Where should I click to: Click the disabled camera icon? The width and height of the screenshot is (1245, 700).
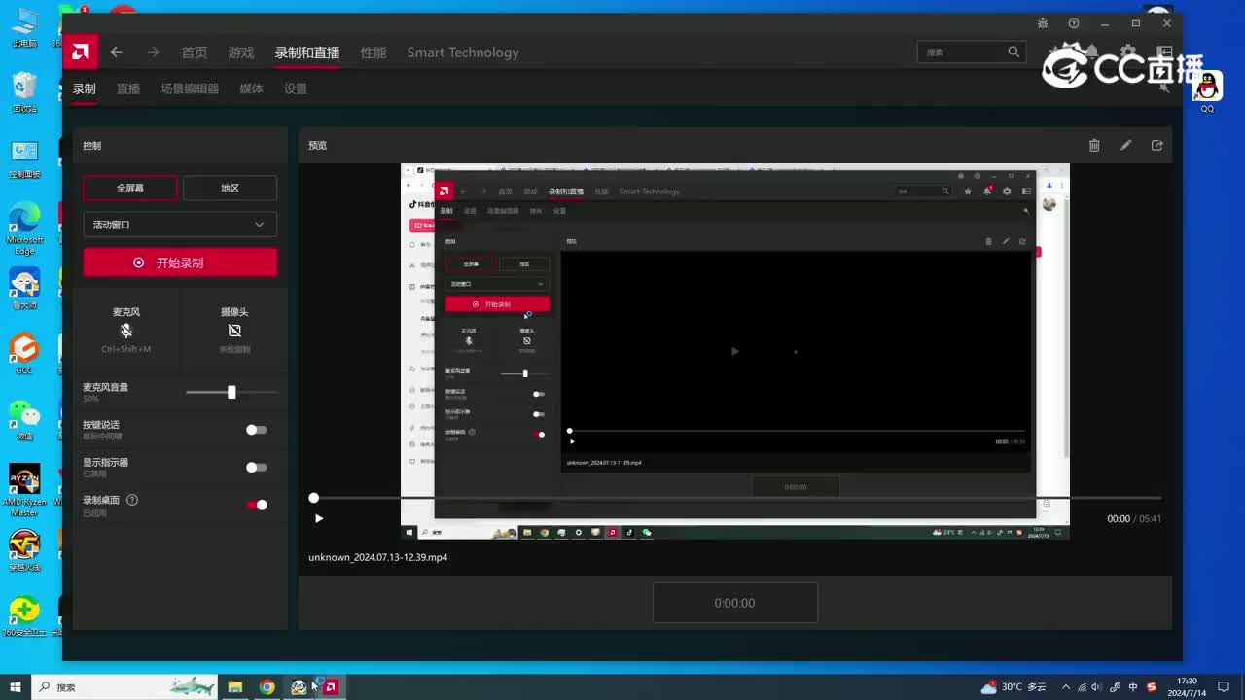(234, 331)
